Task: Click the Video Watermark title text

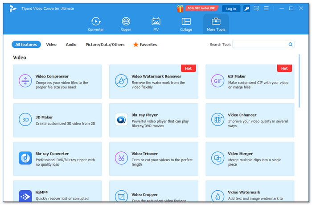Action: 244,192
